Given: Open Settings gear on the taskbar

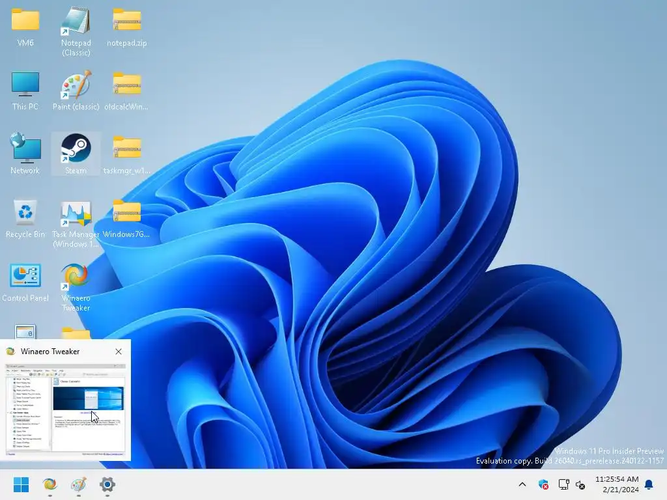Looking at the screenshot, I should (107, 484).
